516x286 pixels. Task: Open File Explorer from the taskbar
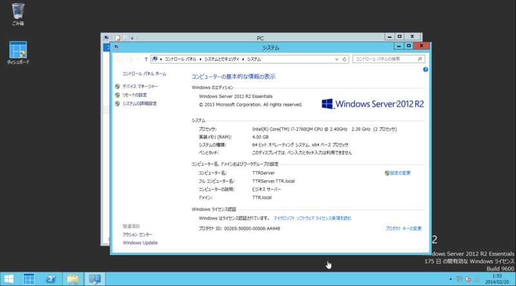pyautogui.click(x=73, y=279)
